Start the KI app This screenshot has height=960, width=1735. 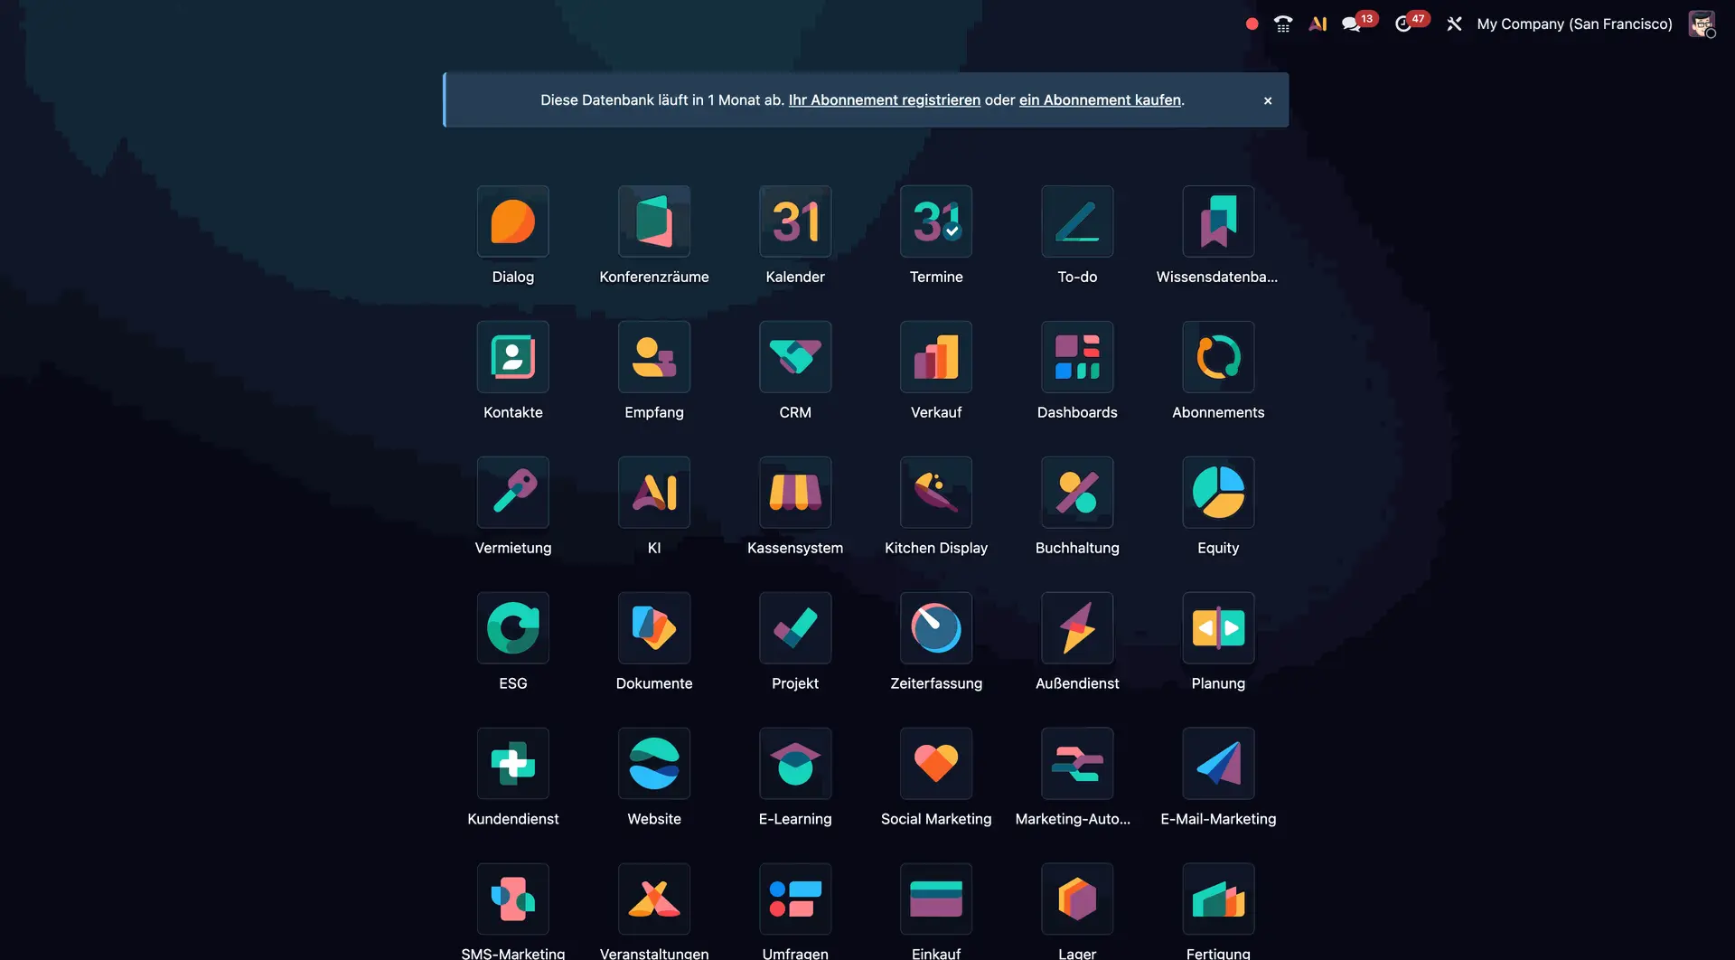pyautogui.click(x=653, y=493)
